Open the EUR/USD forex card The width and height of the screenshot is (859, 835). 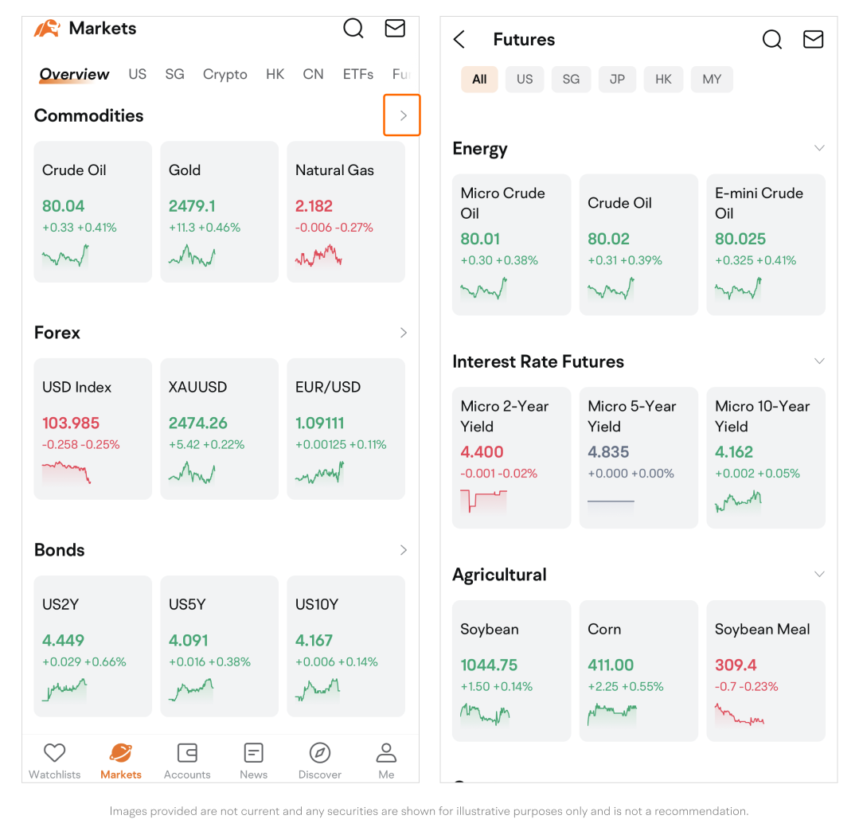coord(346,429)
